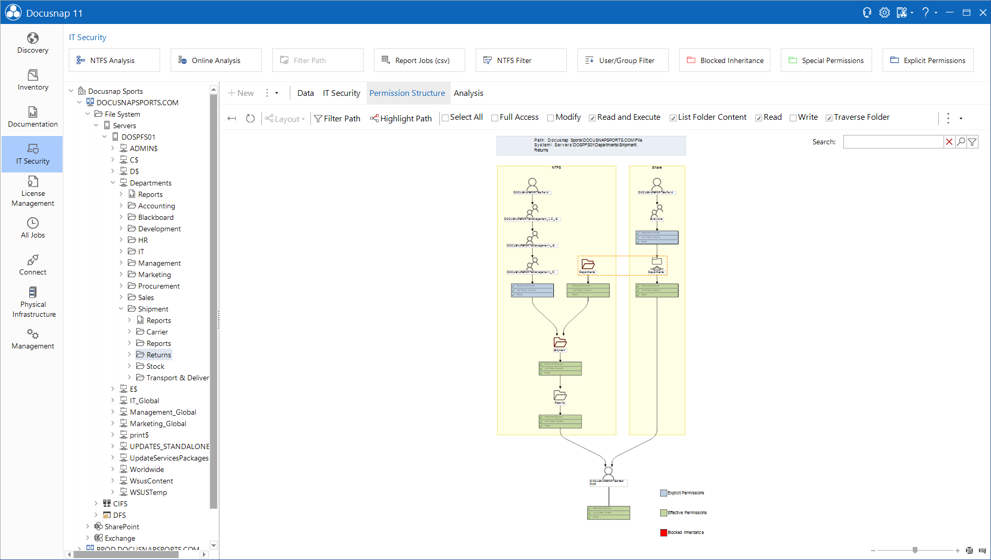
Task: Open the Connect section
Action: pos(32,265)
